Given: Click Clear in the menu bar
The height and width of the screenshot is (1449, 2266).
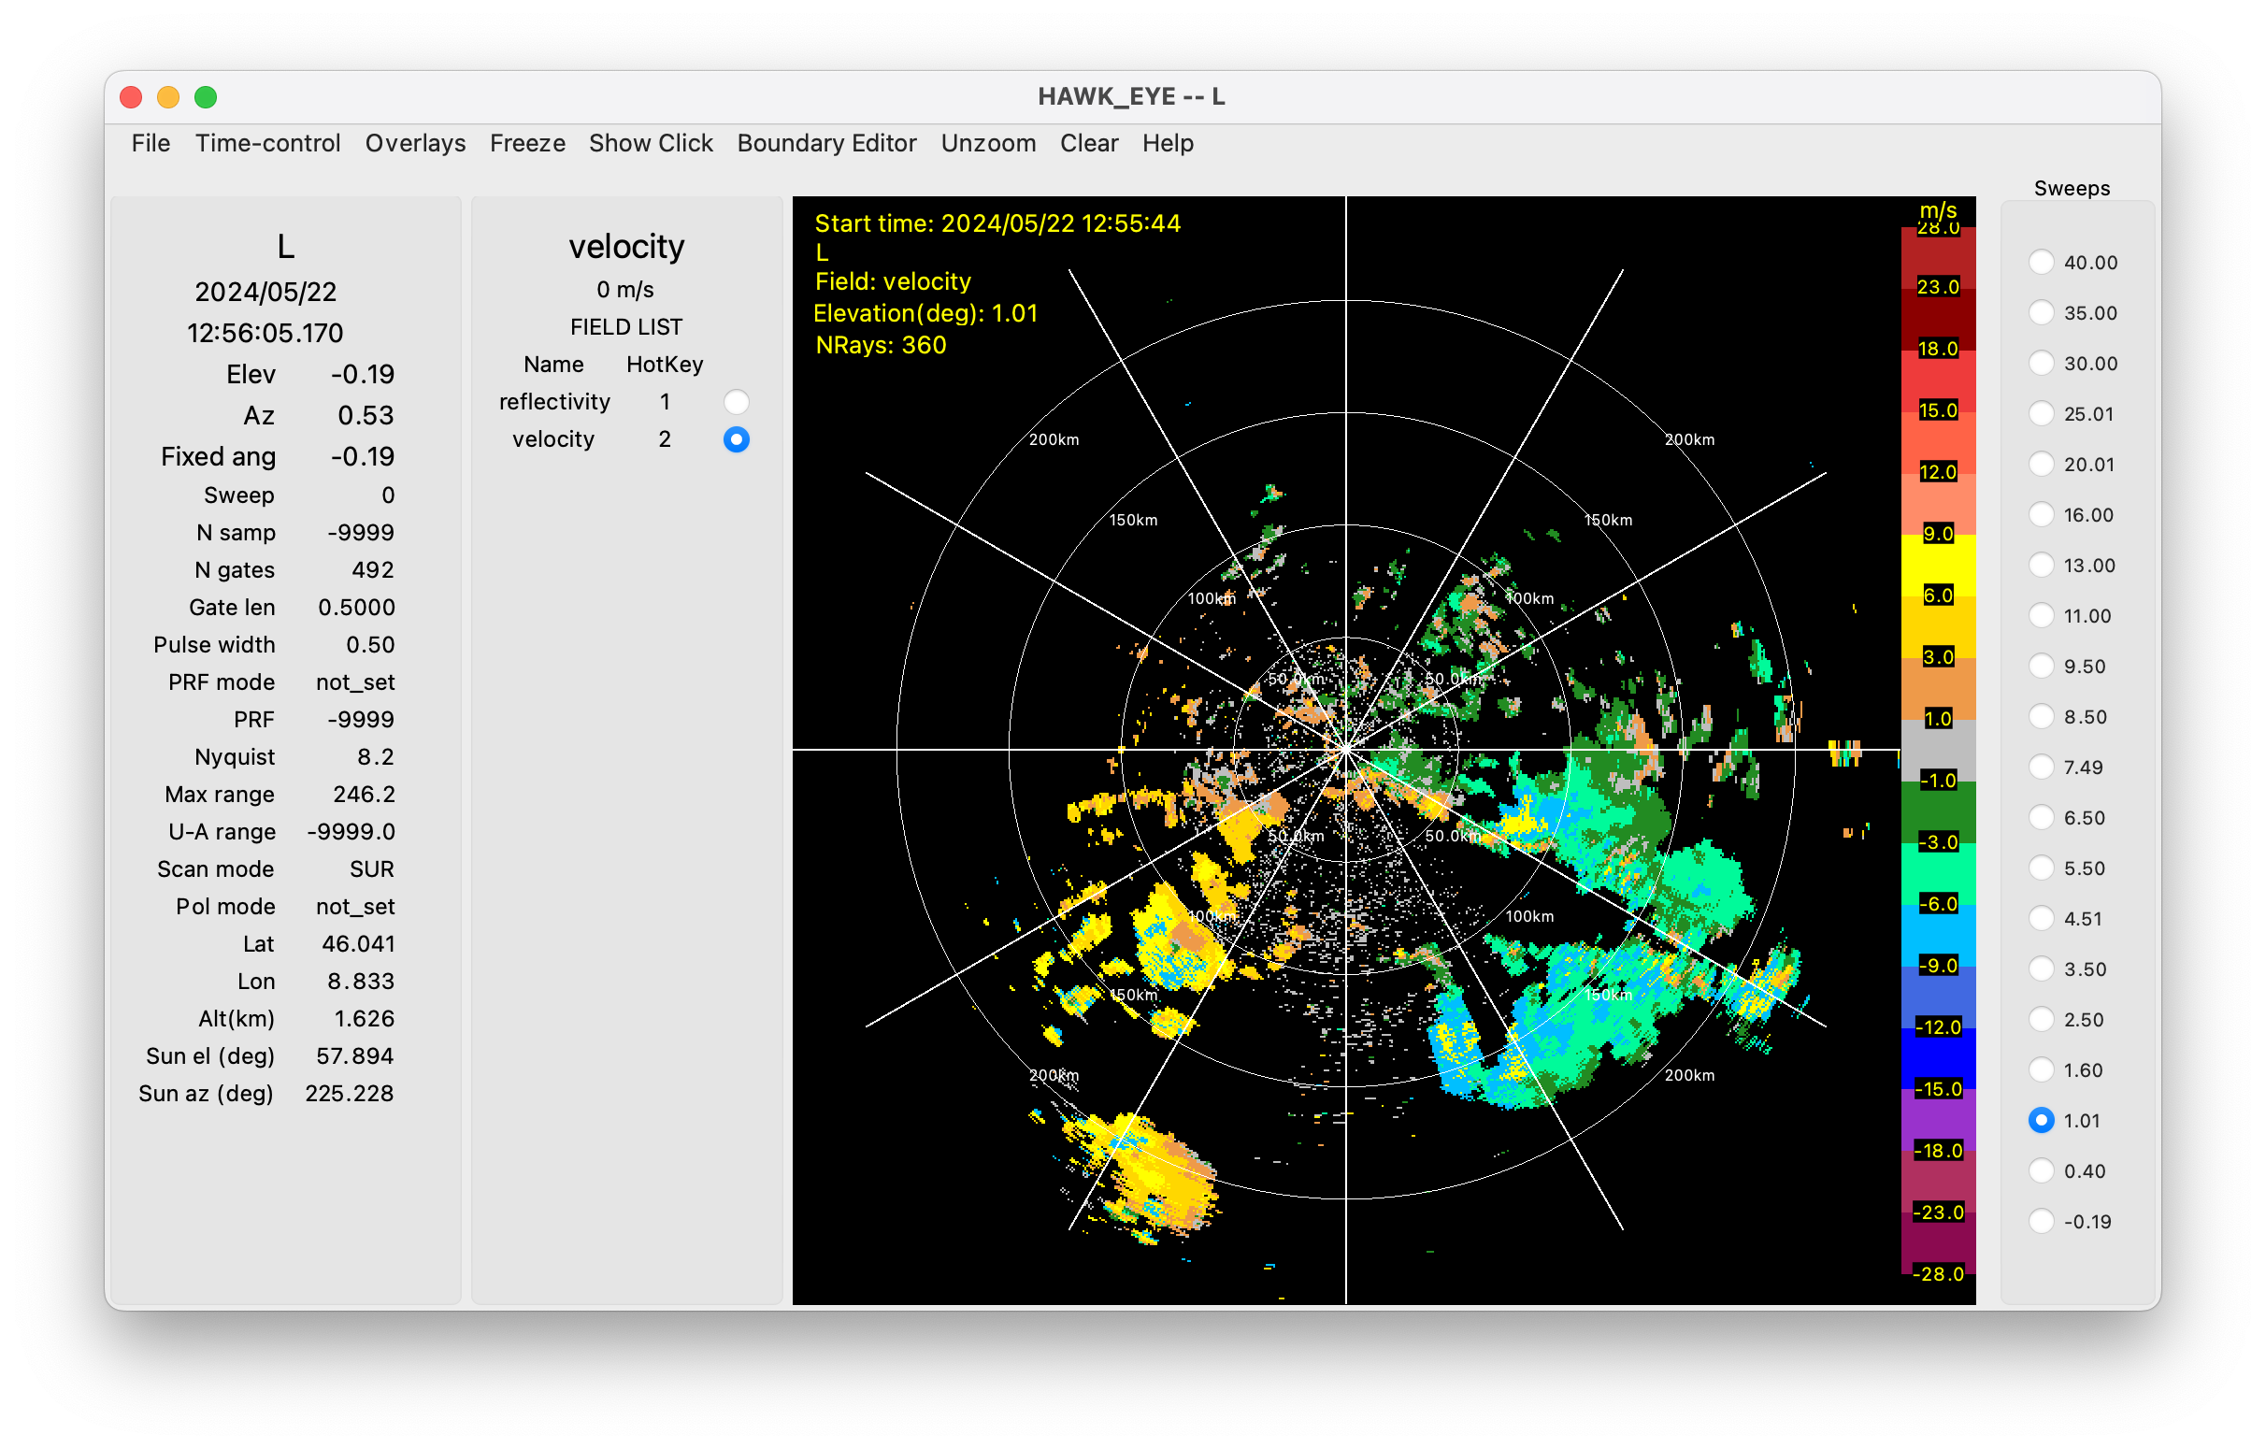Looking at the screenshot, I should point(1089,143).
